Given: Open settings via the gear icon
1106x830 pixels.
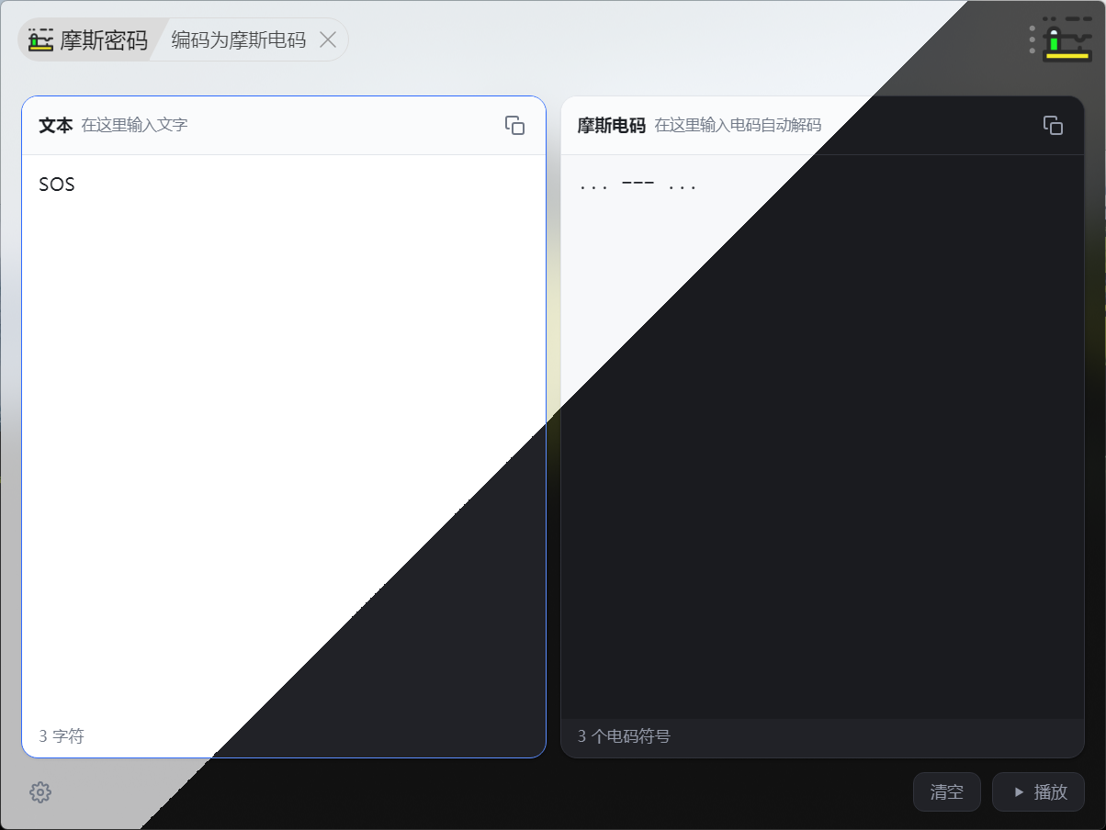Looking at the screenshot, I should [x=40, y=792].
